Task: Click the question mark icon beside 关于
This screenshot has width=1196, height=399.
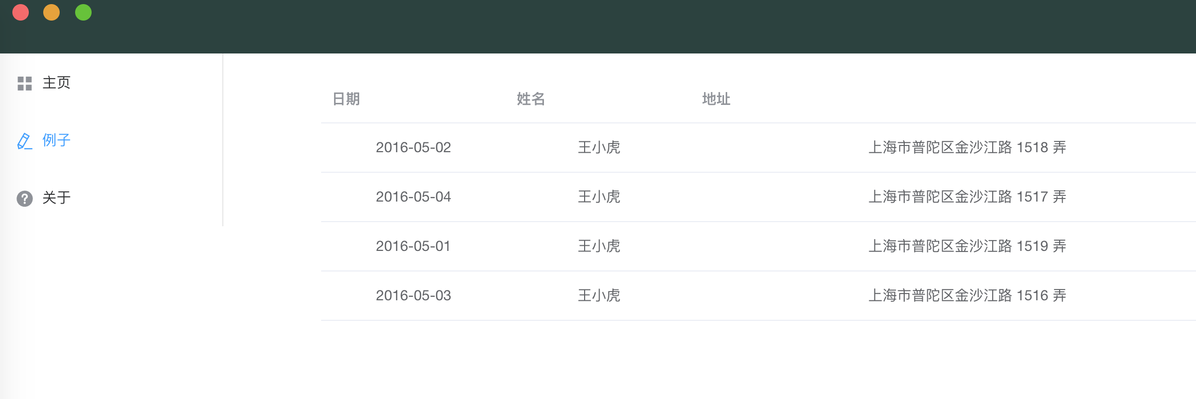Action: coord(24,197)
